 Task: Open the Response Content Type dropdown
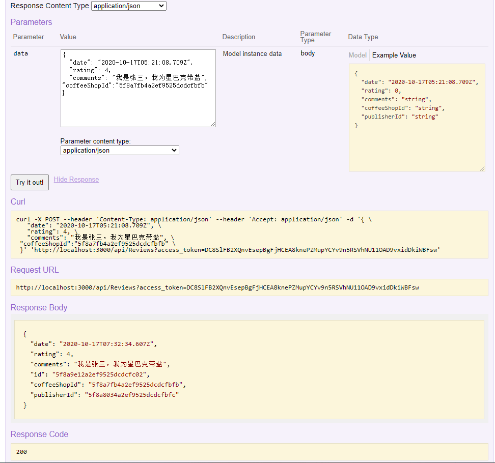click(x=129, y=6)
